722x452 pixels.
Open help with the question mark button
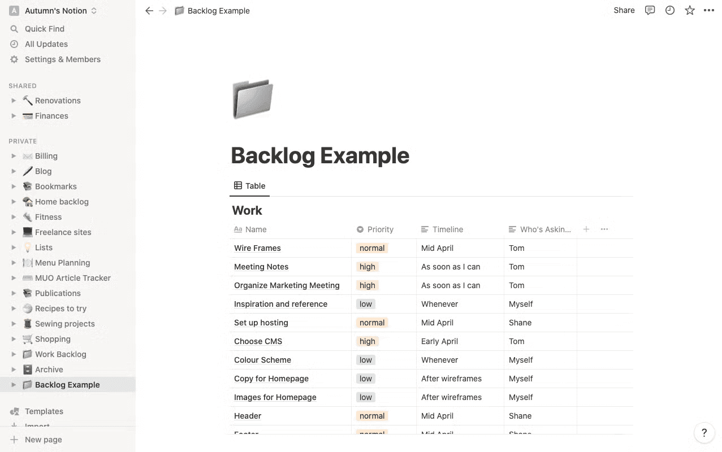(703, 432)
